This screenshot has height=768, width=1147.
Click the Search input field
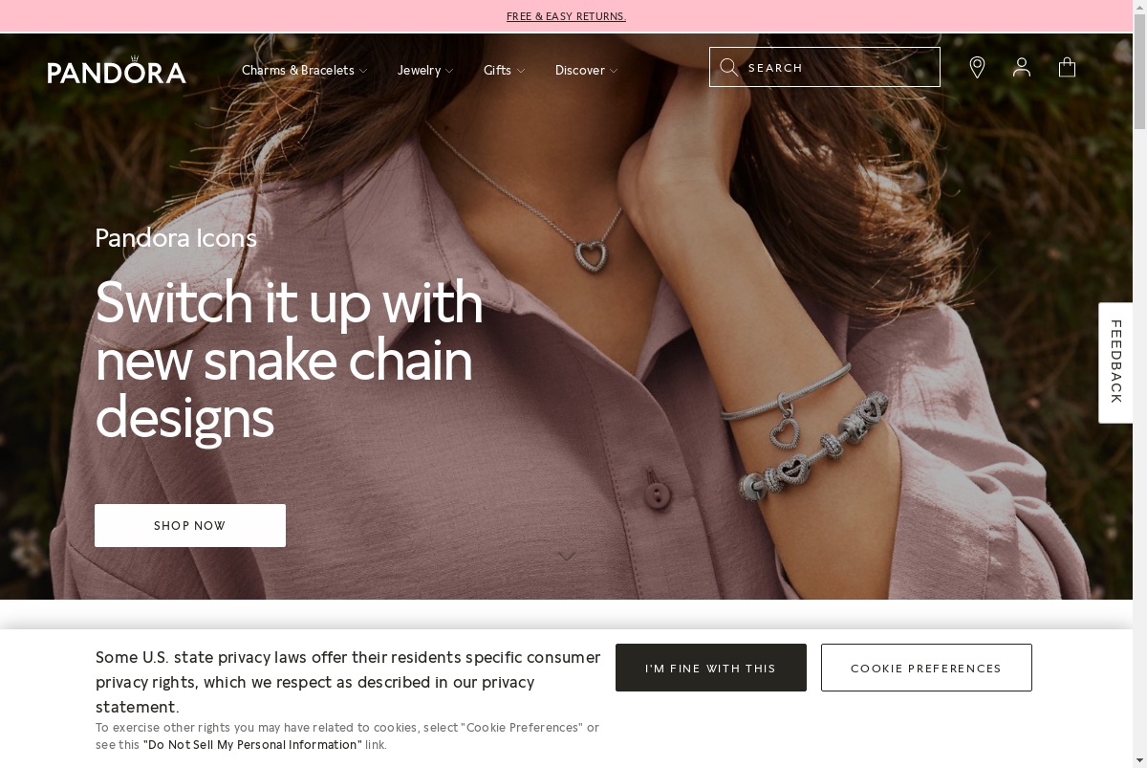pyautogui.click(x=825, y=67)
